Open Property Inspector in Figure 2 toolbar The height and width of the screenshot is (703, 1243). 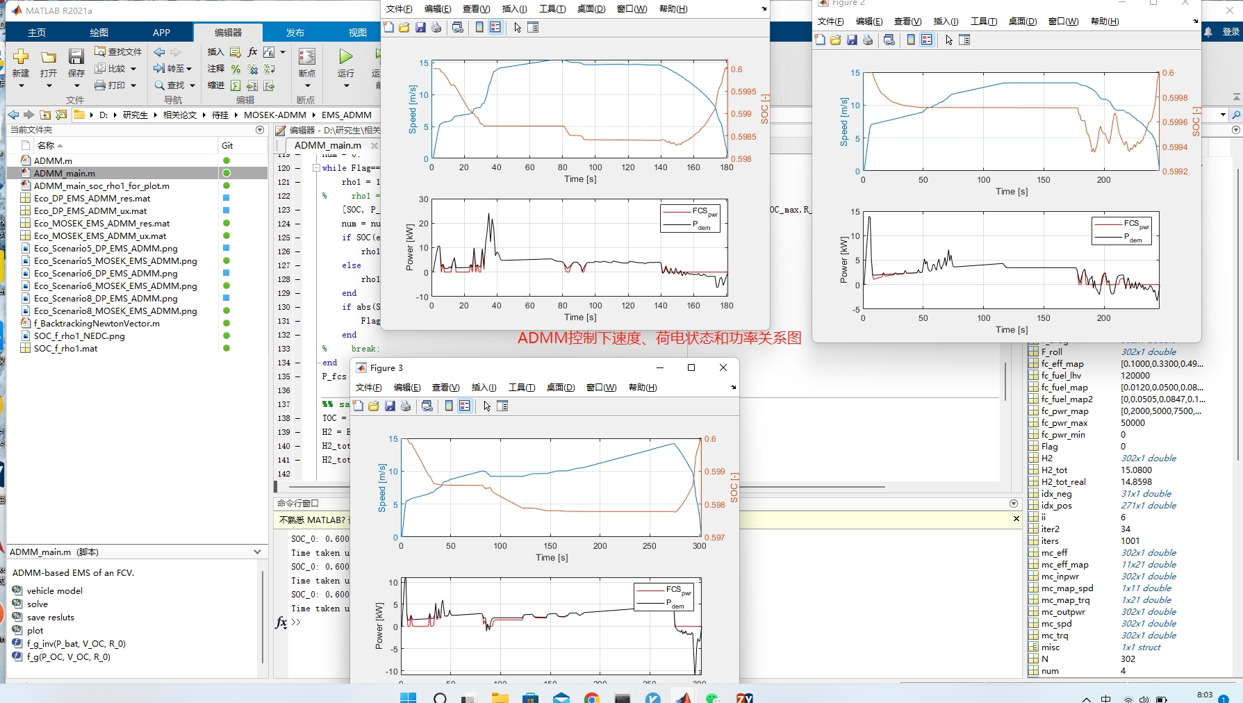[964, 40]
